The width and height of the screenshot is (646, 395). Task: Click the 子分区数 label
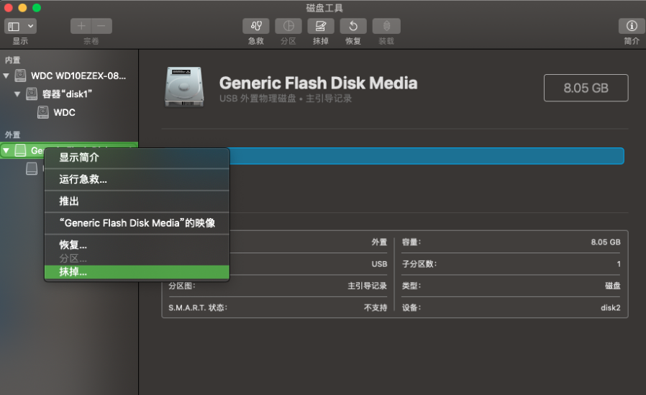click(419, 264)
